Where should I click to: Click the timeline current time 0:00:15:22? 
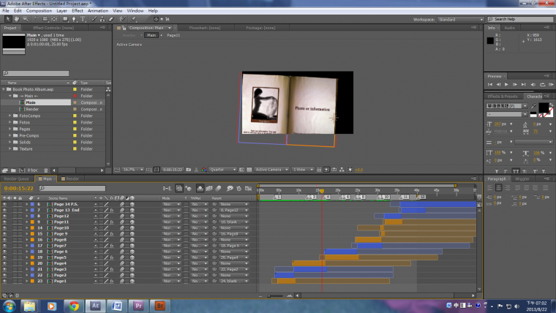[x=17, y=188]
